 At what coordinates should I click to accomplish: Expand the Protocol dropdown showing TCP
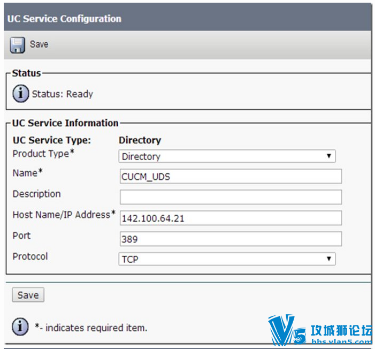click(x=227, y=259)
